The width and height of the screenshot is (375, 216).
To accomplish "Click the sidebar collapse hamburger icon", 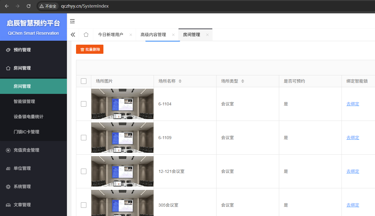I will click(x=72, y=21).
